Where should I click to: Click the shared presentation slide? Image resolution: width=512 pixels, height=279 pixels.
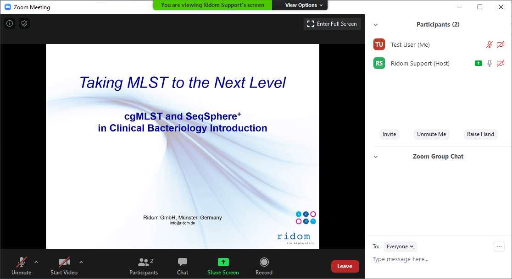tap(183, 146)
